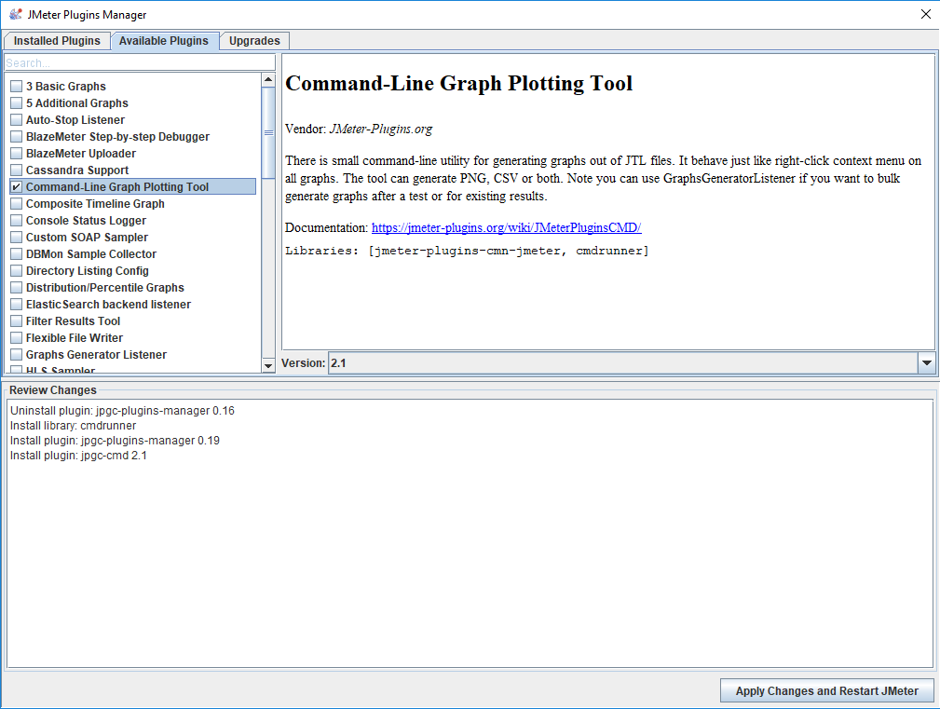The width and height of the screenshot is (940, 709).
Task: Tick the Custom SOAP Sampler checkbox
Action: pyautogui.click(x=16, y=238)
